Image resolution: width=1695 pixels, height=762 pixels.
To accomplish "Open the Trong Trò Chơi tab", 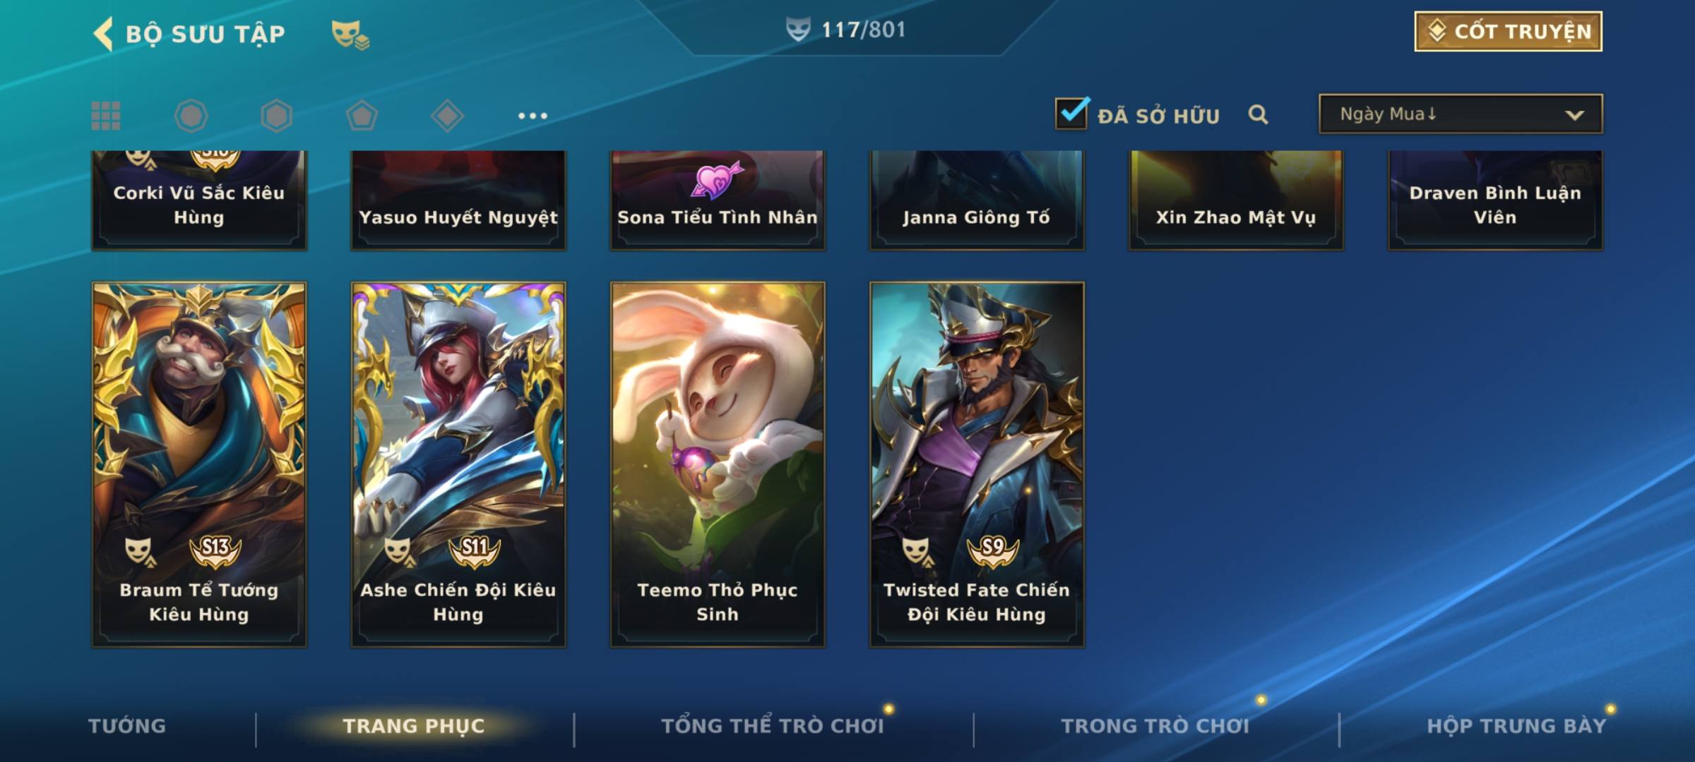I will coord(1155,726).
